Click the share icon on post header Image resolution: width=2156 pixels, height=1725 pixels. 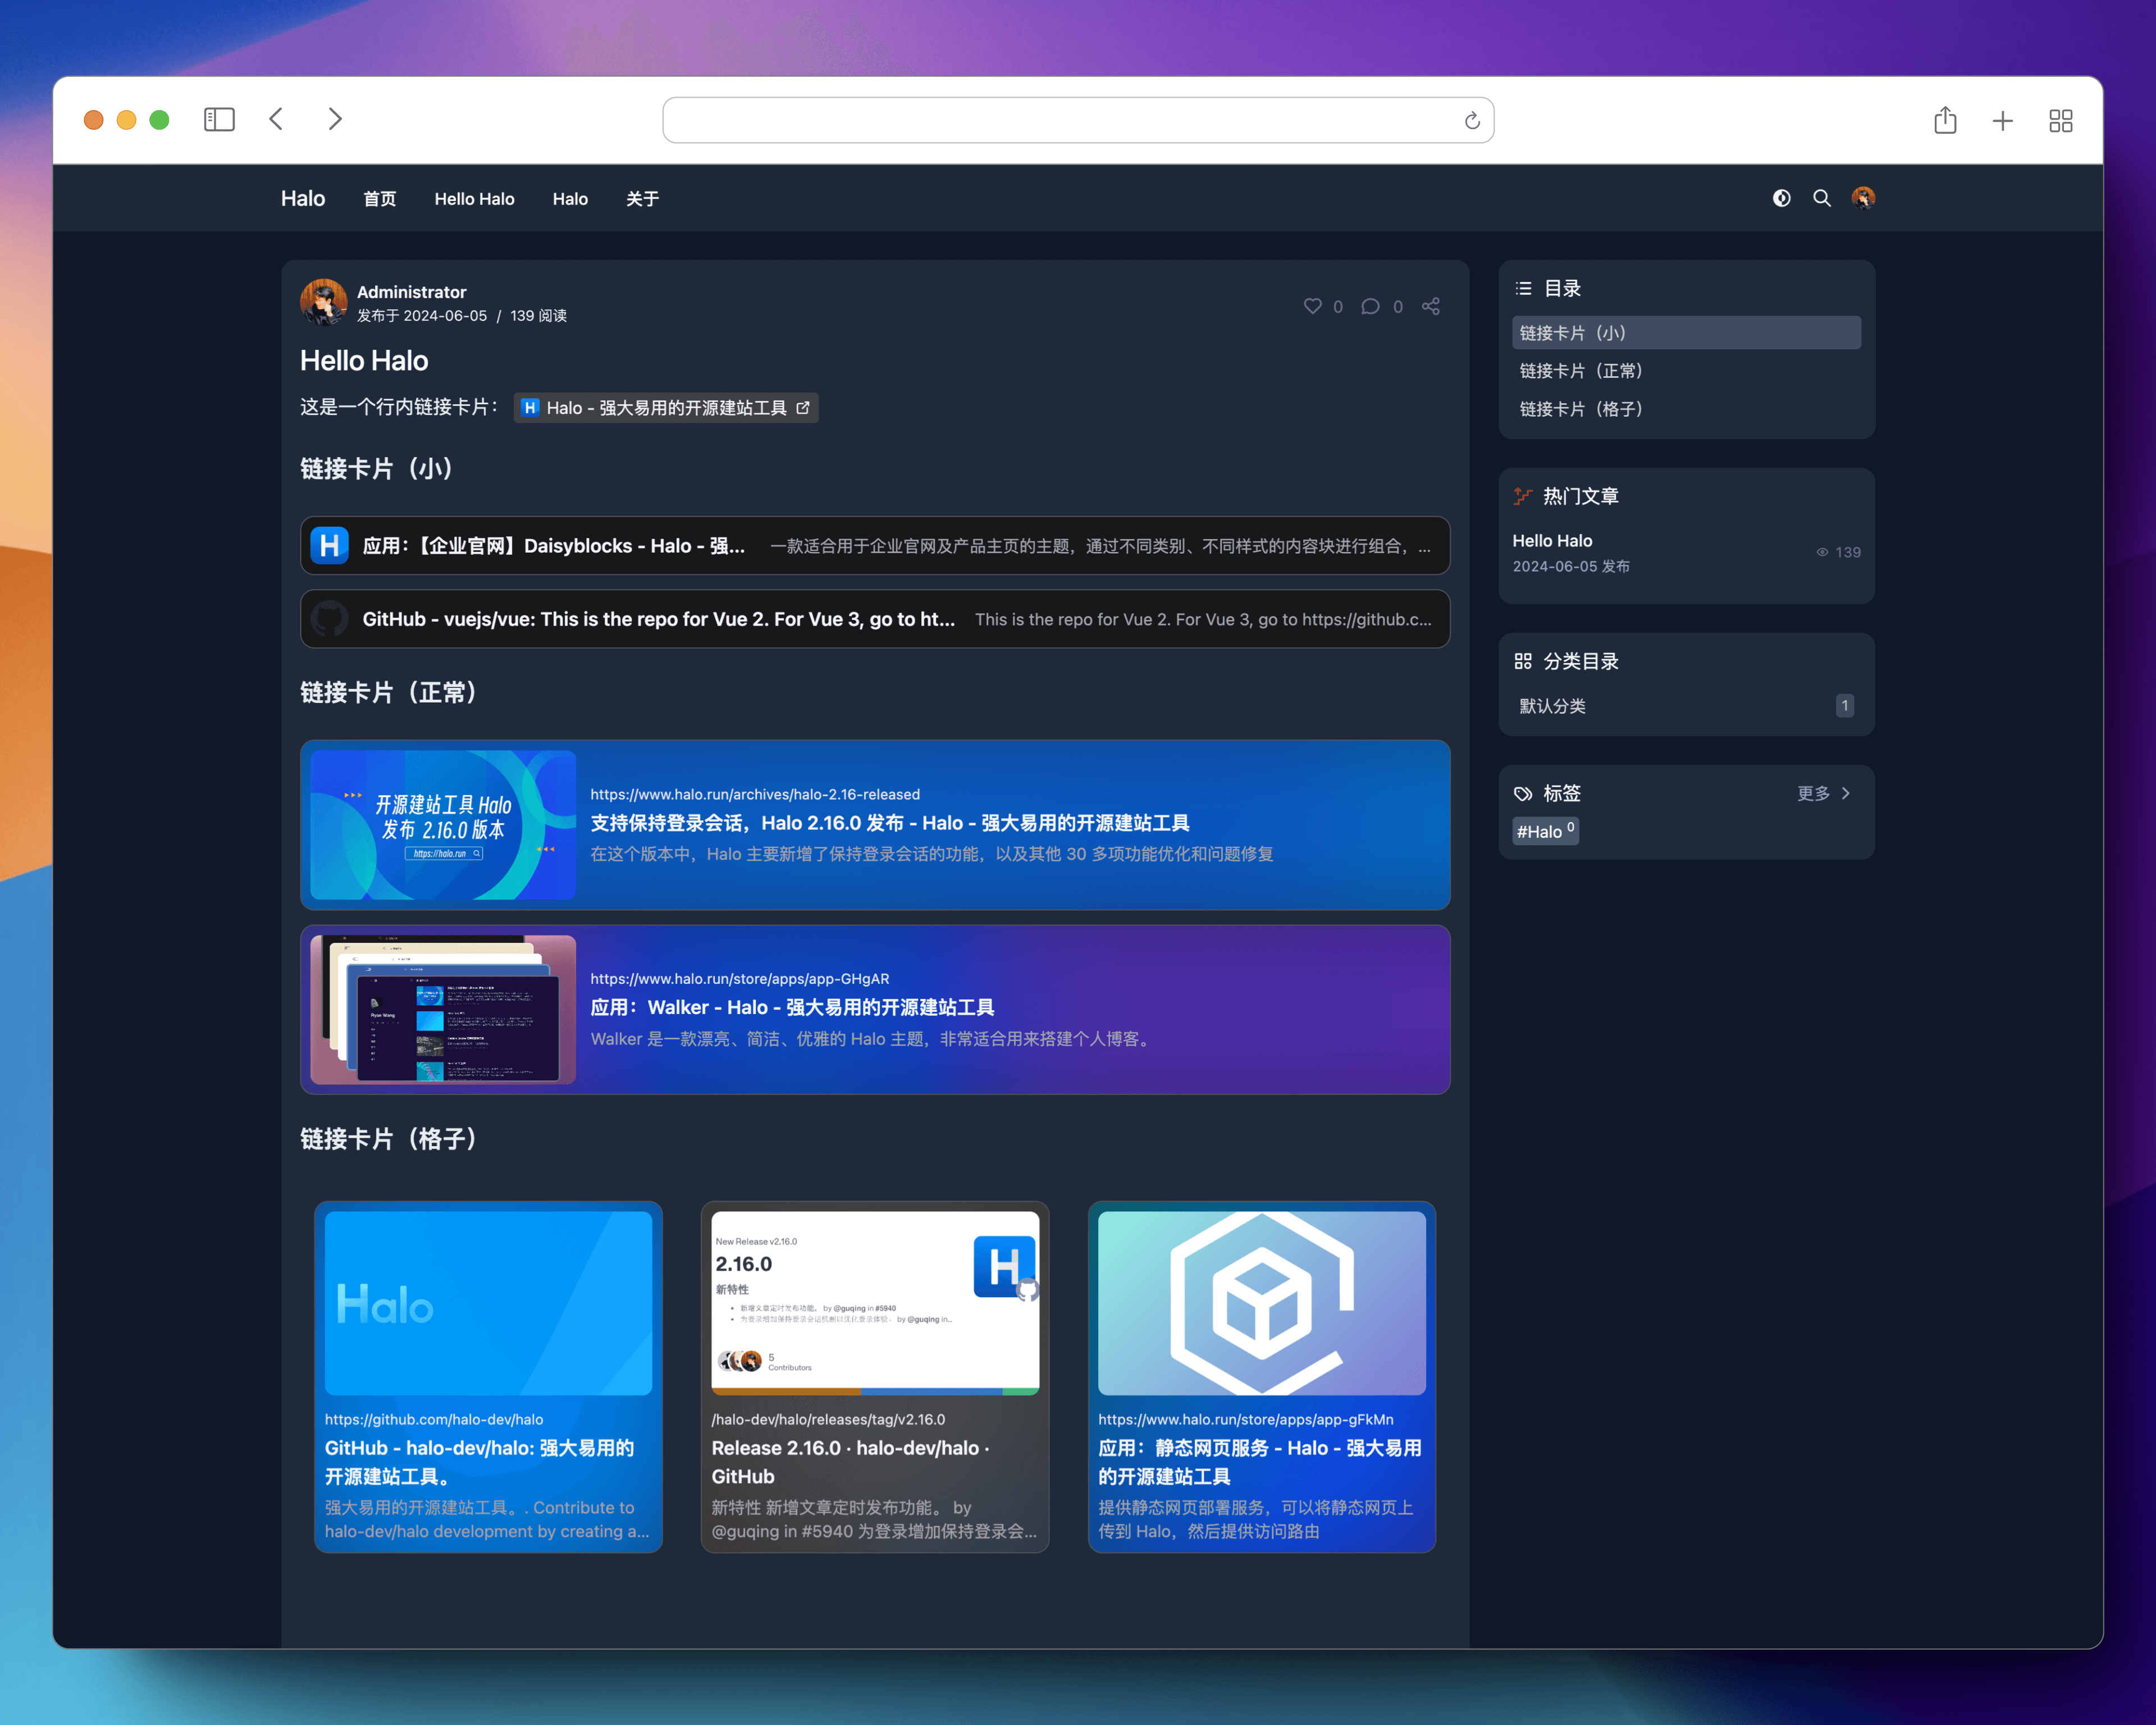(1431, 306)
